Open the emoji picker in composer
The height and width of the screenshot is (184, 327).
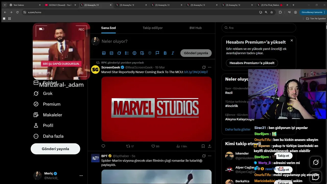pyautogui.click(x=134, y=53)
